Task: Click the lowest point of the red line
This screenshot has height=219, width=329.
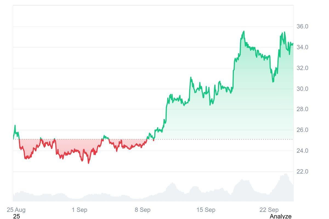Action: pos(88,163)
